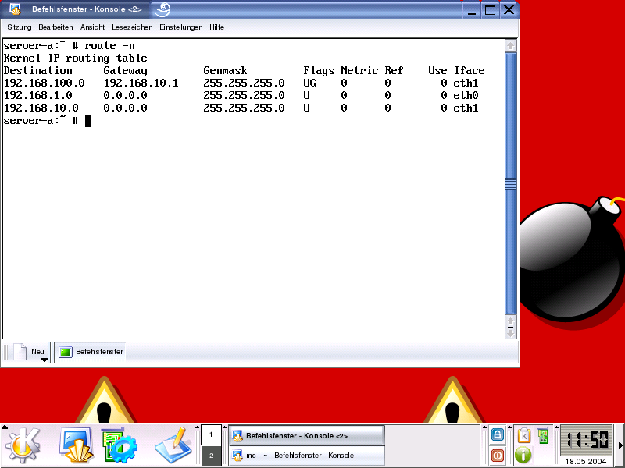This screenshot has height=468, width=625.
Task: Click the lock/logout applet handle arrow
Action: (484, 427)
